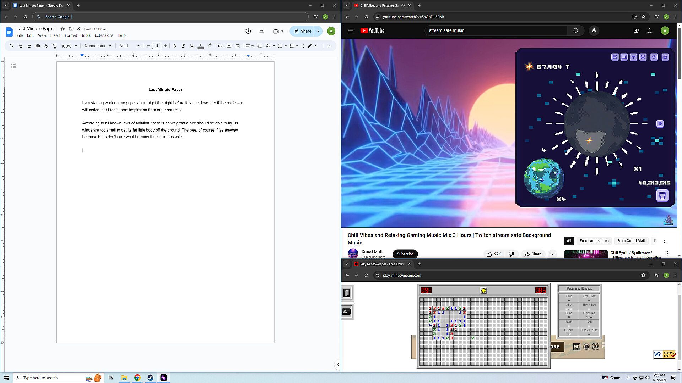The width and height of the screenshot is (682, 383).
Task: Toggle italic formatting in Docs toolbar
Action: click(183, 46)
